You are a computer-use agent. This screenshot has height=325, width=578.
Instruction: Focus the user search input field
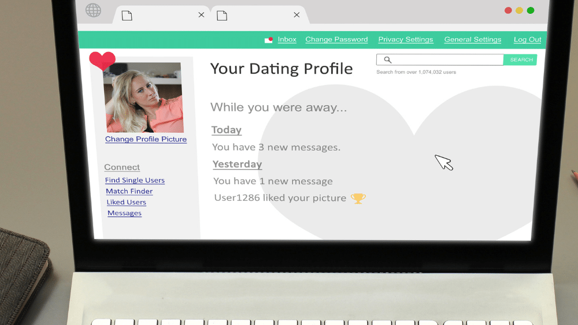point(440,59)
